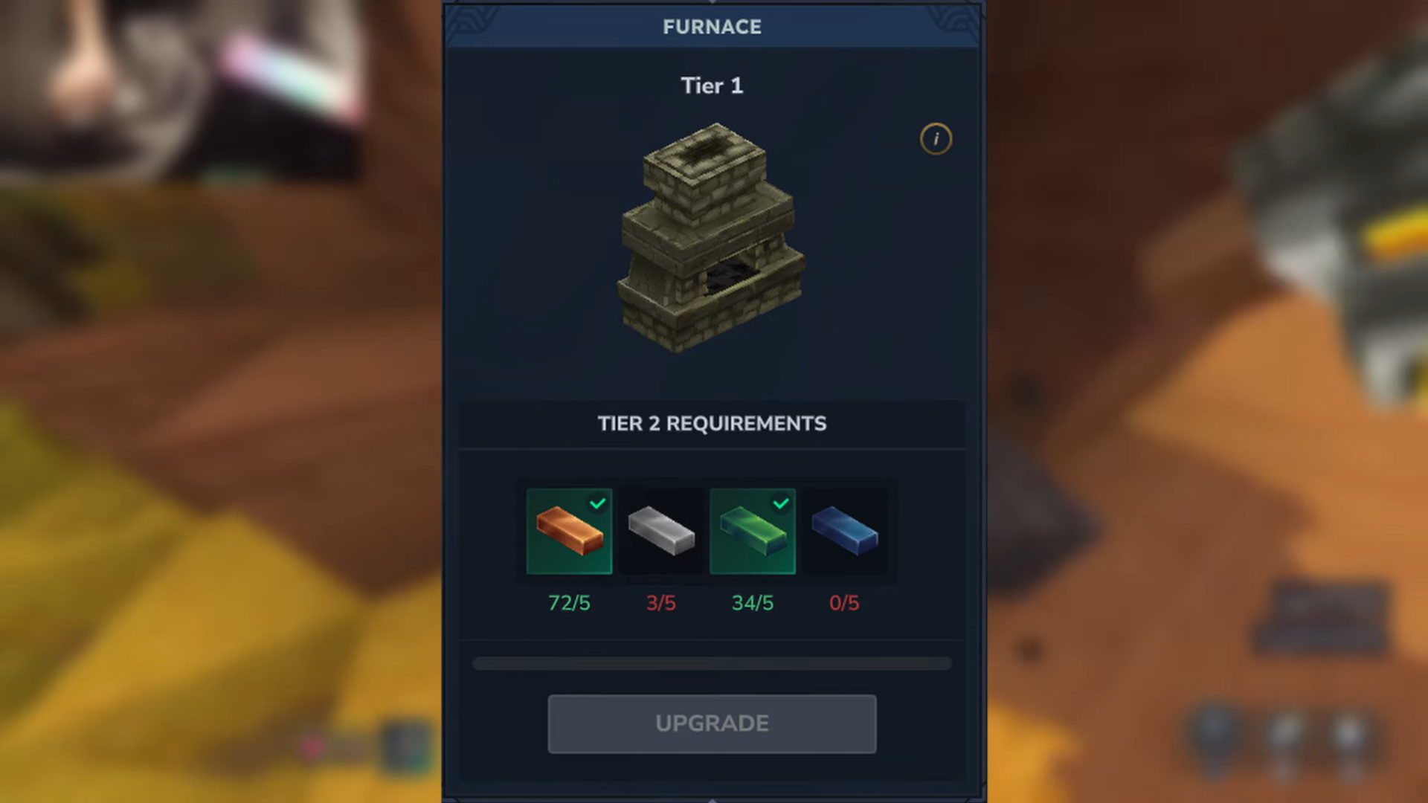Click the upgrade progress bar

712,663
